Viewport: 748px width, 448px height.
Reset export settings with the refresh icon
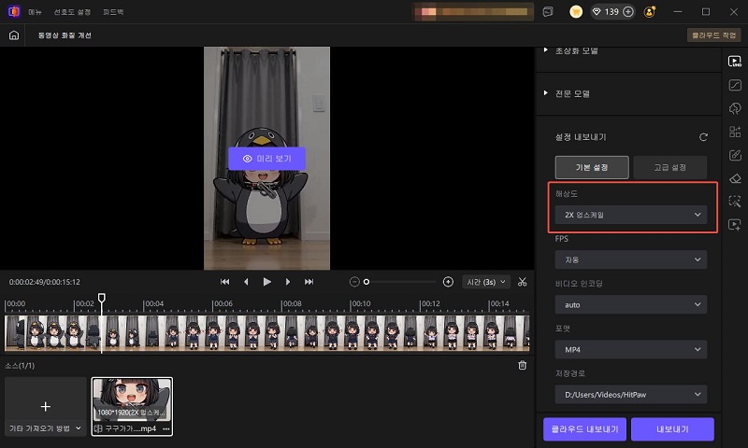pos(703,137)
